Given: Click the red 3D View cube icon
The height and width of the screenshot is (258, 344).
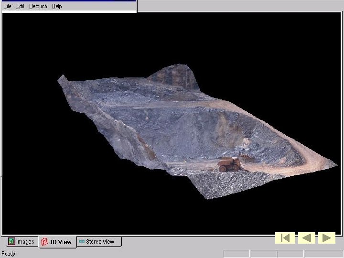Looking at the screenshot, I should (x=44, y=242).
